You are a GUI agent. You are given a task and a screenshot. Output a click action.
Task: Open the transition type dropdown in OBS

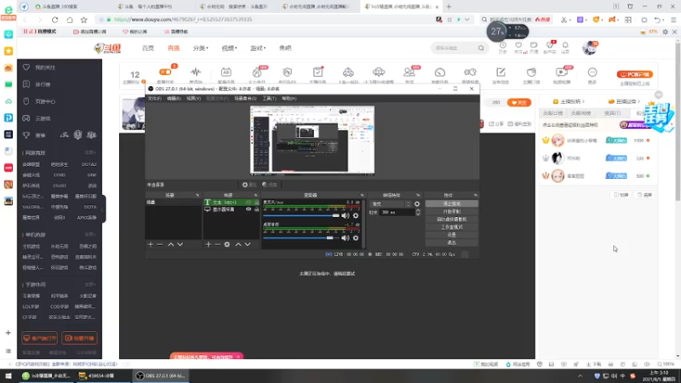390,203
